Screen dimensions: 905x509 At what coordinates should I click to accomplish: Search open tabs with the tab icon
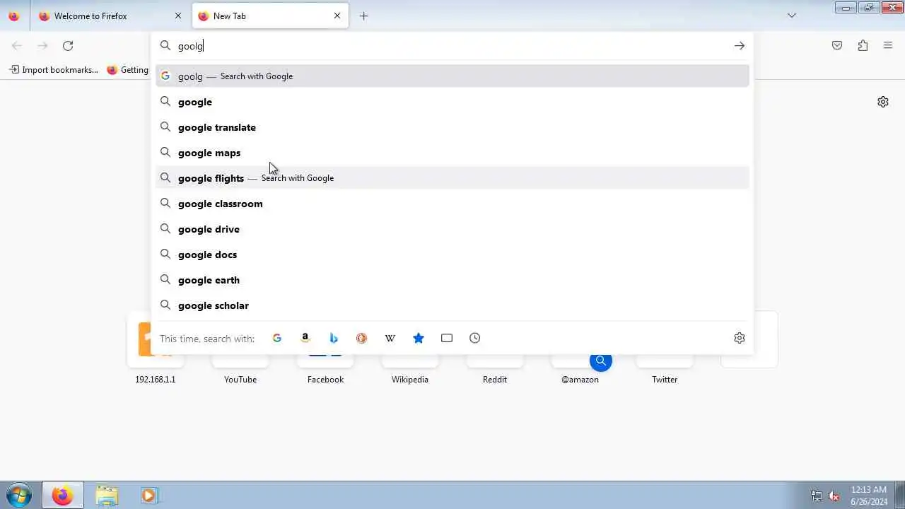click(x=447, y=338)
